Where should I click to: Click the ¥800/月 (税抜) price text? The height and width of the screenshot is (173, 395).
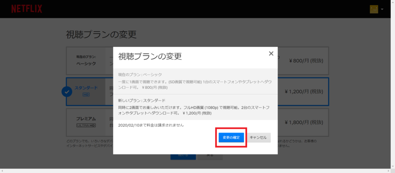point(306,60)
